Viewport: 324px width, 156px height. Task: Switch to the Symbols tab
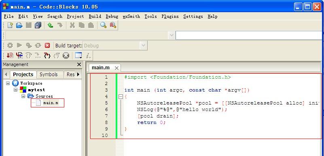(49, 74)
